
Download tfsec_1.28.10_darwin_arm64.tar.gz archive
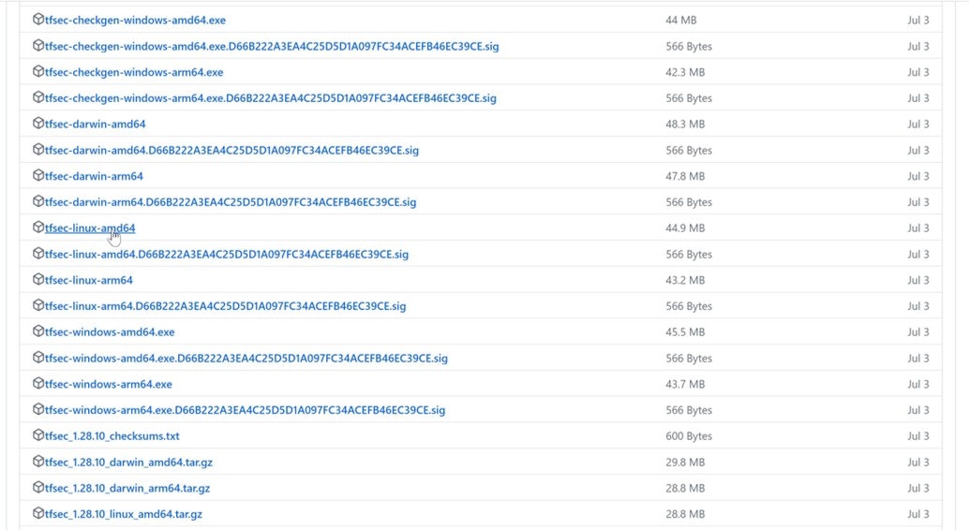(127, 488)
